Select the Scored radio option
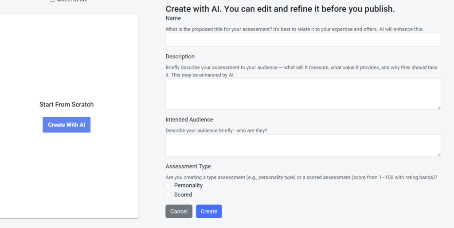Image resolution: width=454 pixels, height=228 pixels. click(168, 194)
